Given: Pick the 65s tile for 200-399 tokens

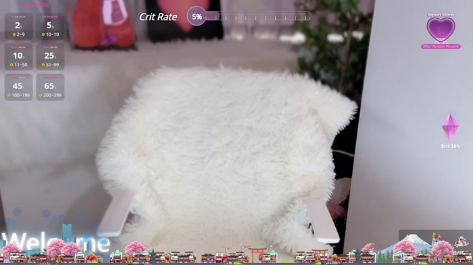Looking at the screenshot, I should [x=51, y=87].
